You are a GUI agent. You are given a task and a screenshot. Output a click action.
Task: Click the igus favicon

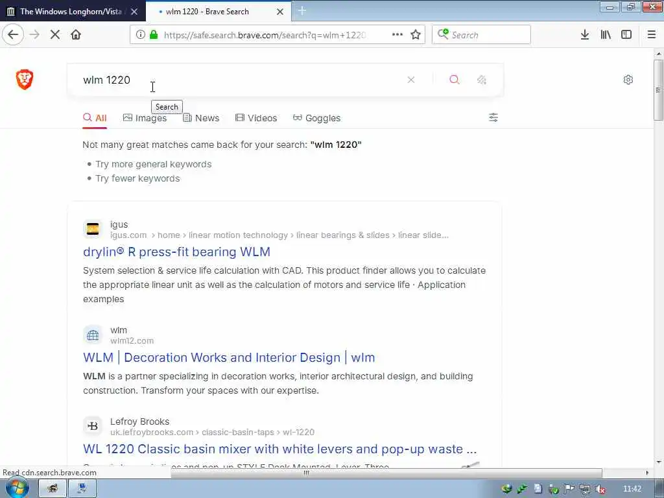93,230
